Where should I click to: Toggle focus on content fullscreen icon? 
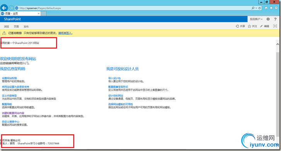tap(275, 26)
